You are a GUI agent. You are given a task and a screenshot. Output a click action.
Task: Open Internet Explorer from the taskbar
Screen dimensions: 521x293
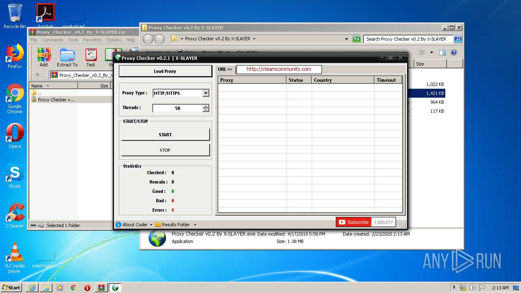click(x=32, y=288)
